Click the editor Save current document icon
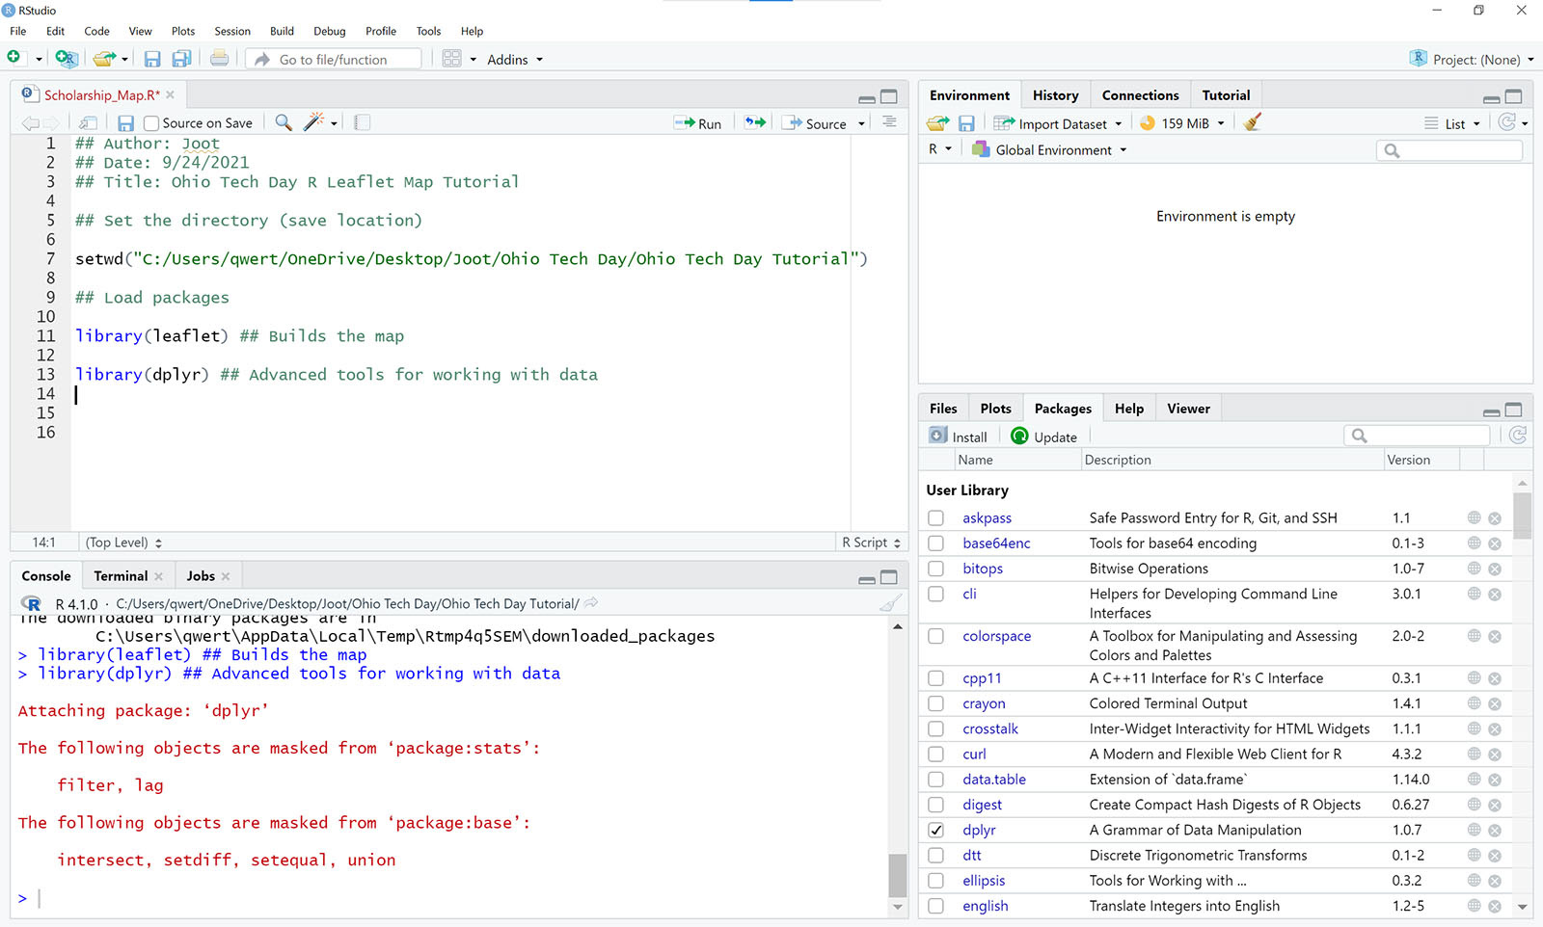Viewport: 1543px width, 927px height. (x=125, y=123)
